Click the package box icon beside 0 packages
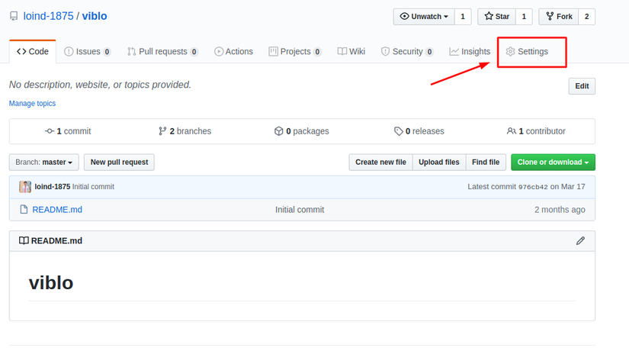Screen dimensions: 629x364 pyautogui.click(x=279, y=131)
